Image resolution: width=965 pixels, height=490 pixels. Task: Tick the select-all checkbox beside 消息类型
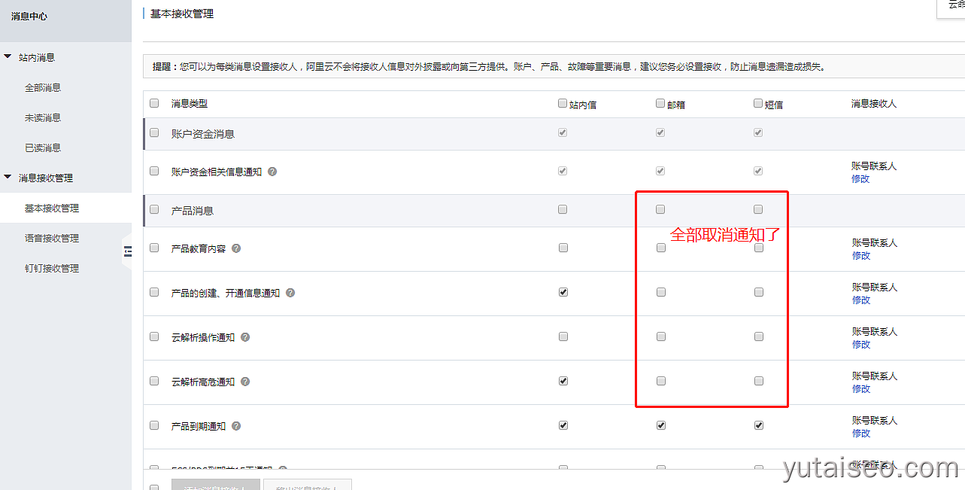(154, 103)
